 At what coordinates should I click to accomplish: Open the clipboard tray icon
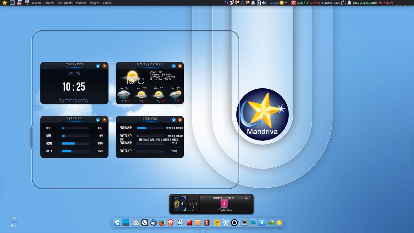343,3
